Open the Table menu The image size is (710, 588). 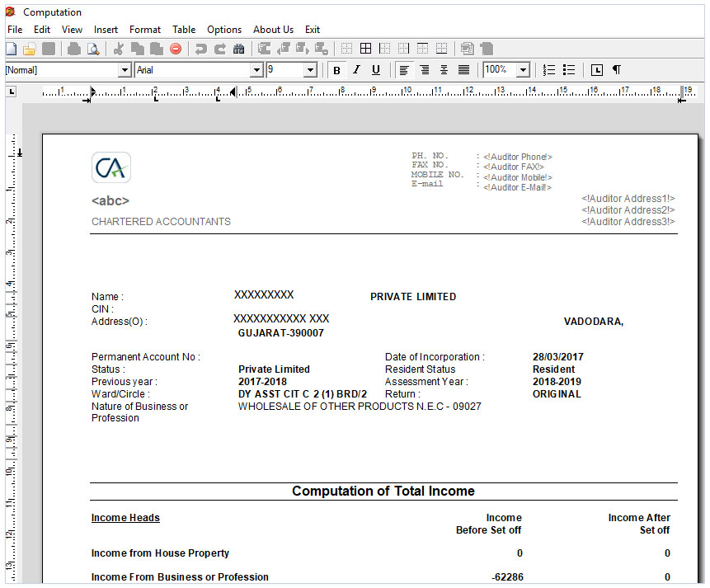(x=184, y=30)
